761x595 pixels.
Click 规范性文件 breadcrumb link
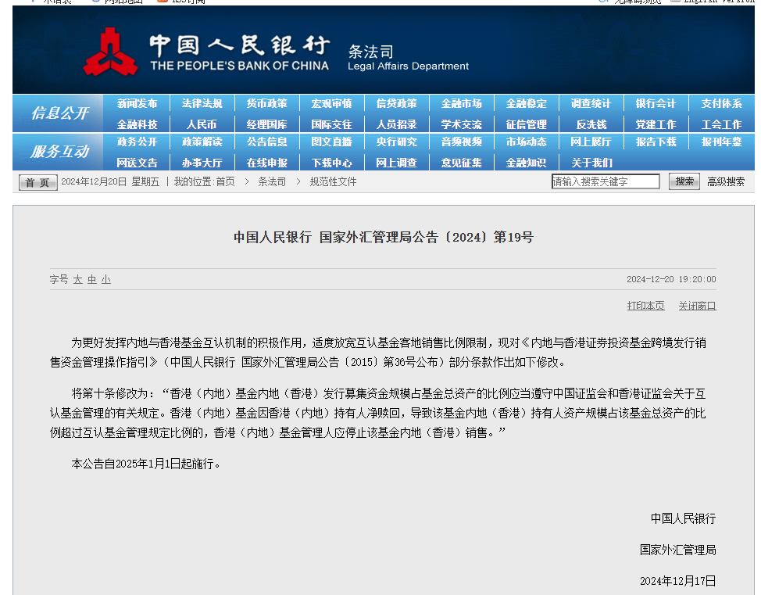333,181
